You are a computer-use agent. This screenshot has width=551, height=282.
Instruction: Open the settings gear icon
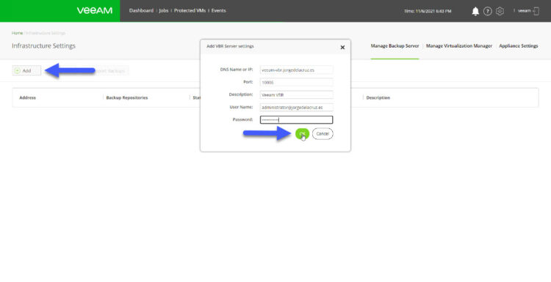click(500, 11)
